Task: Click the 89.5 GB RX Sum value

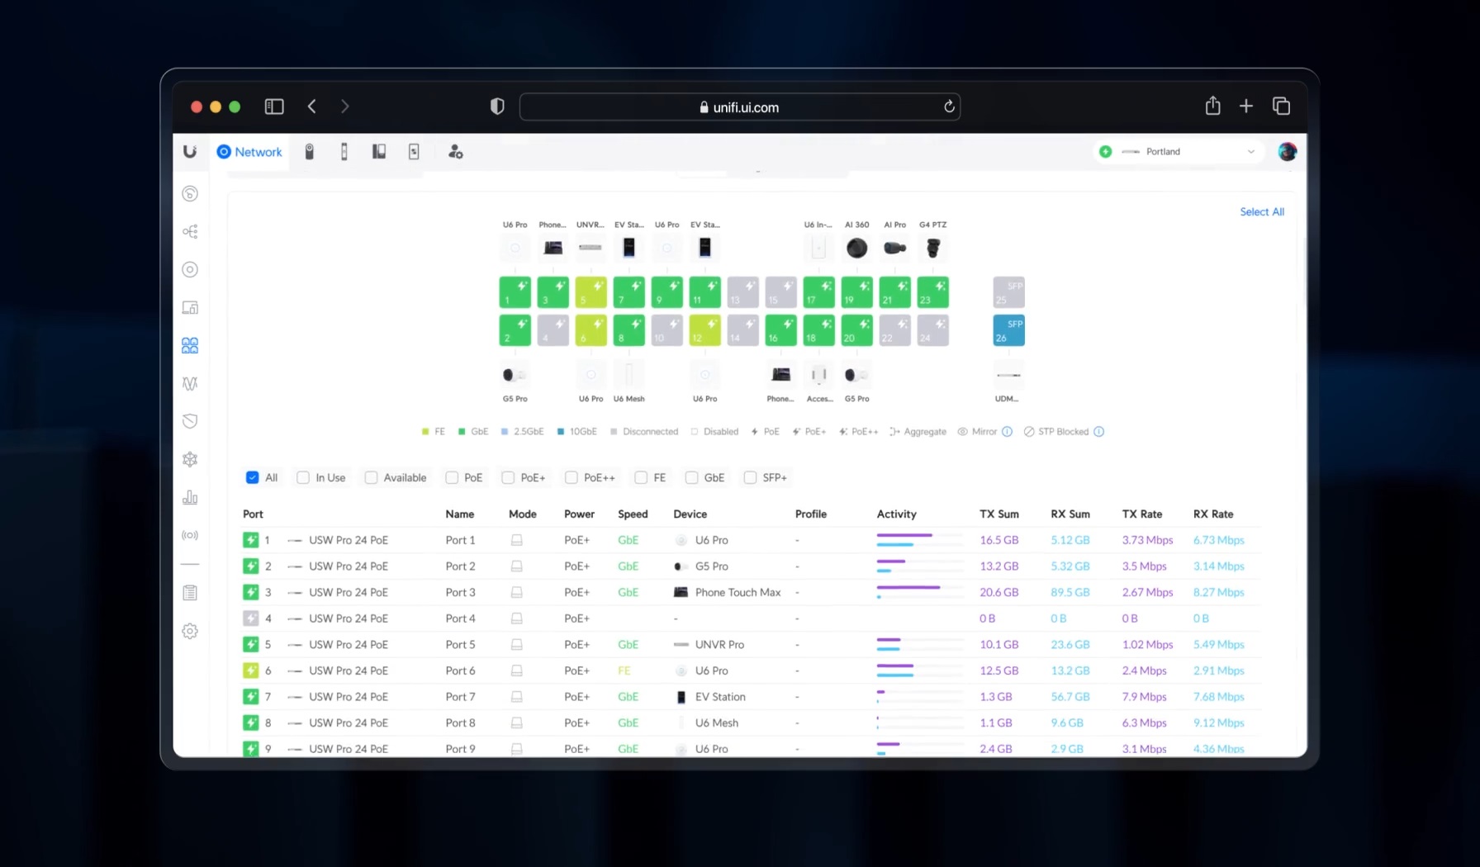Action: pos(1070,593)
